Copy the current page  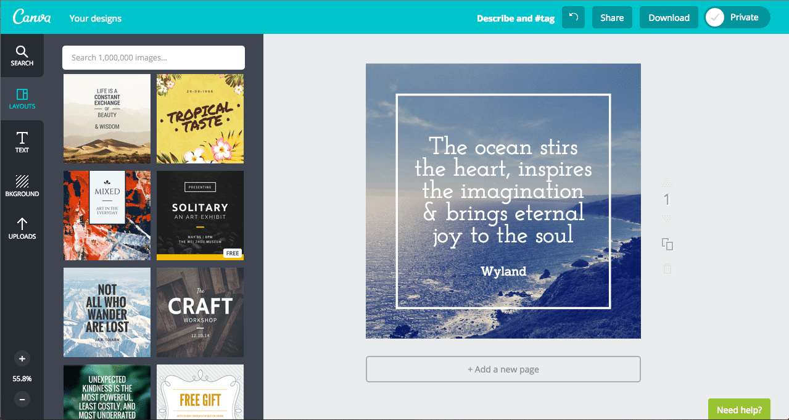click(x=667, y=244)
